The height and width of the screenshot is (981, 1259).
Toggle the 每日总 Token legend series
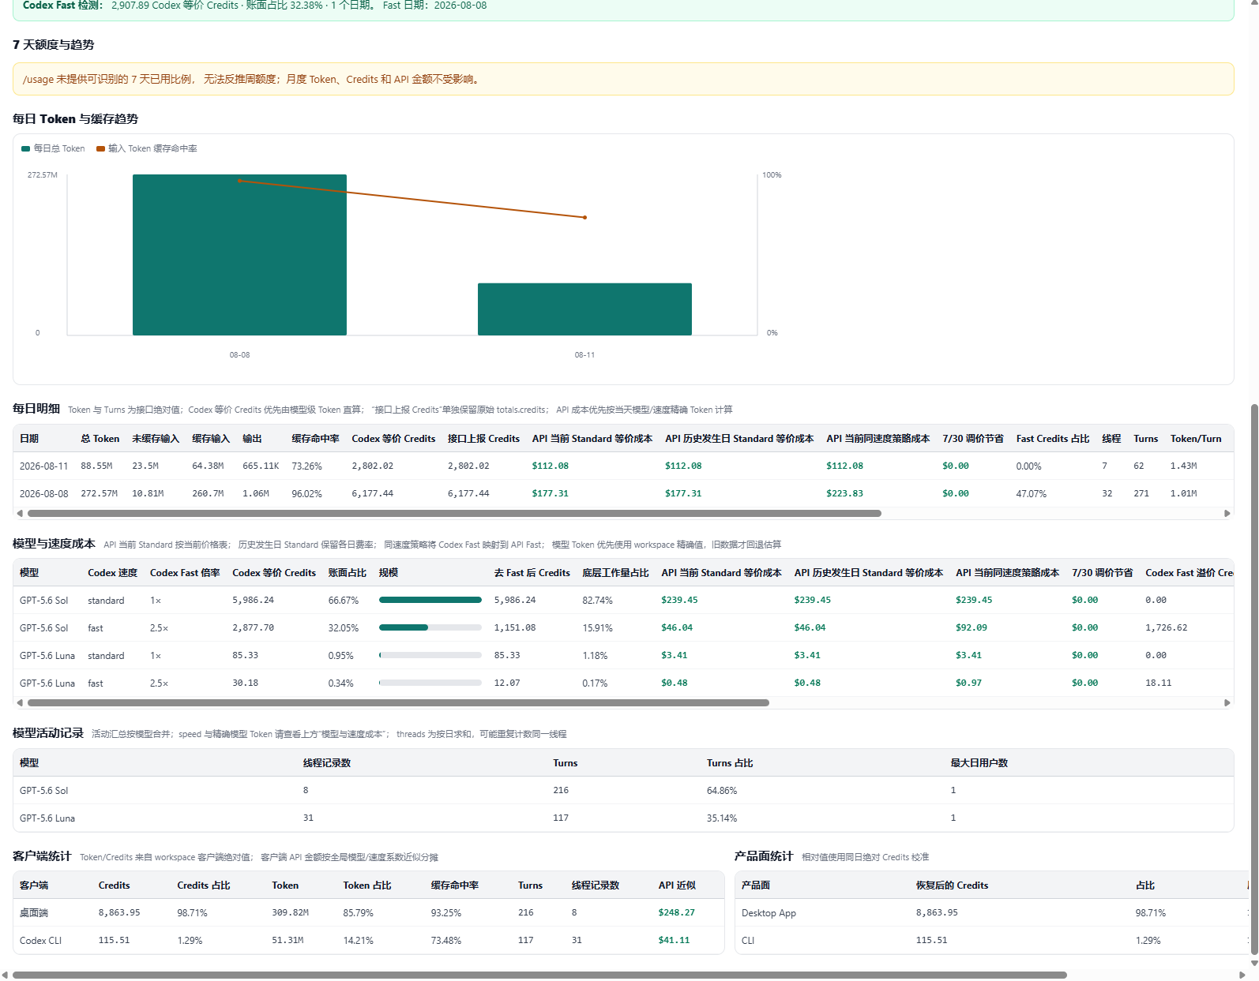[53, 148]
